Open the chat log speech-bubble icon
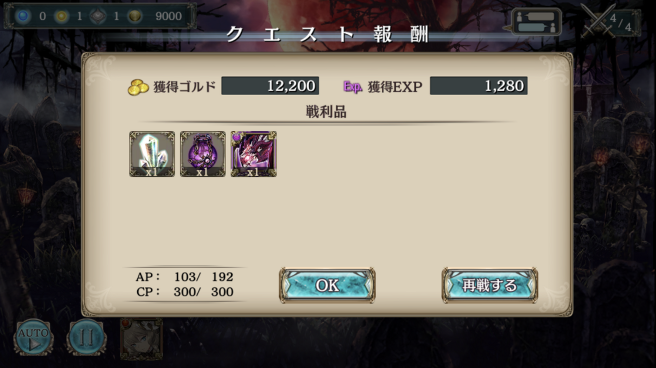656x368 pixels. coord(536,22)
